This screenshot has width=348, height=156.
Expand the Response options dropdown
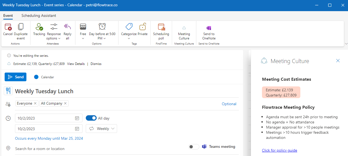[x=54, y=36]
